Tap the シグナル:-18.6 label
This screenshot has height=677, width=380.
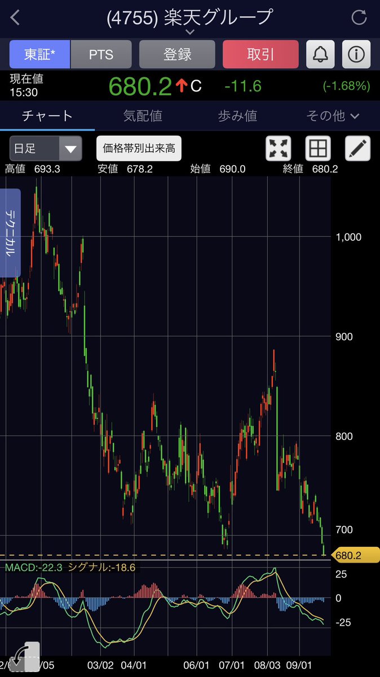pyautogui.click(x=101, y=568)
